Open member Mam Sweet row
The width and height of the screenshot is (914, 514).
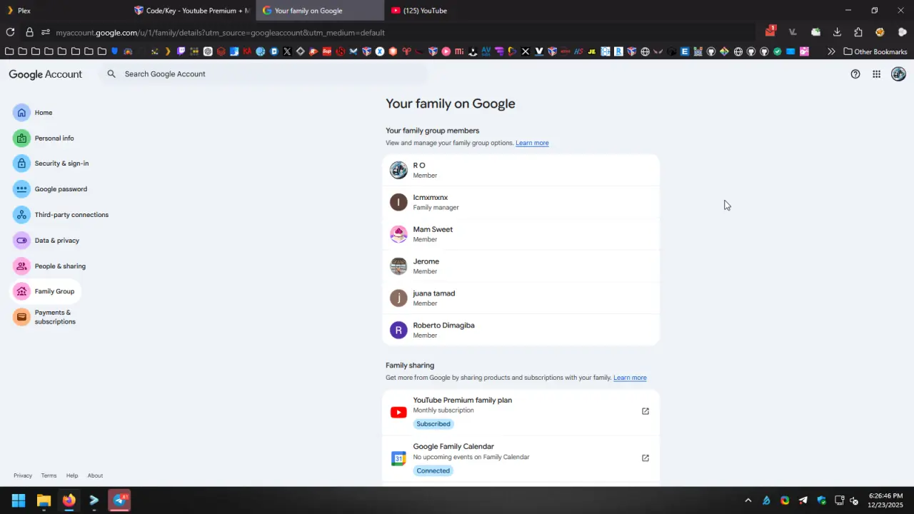[521, 234]
